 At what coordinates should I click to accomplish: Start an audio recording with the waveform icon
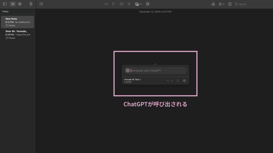[x=129, y=4]
